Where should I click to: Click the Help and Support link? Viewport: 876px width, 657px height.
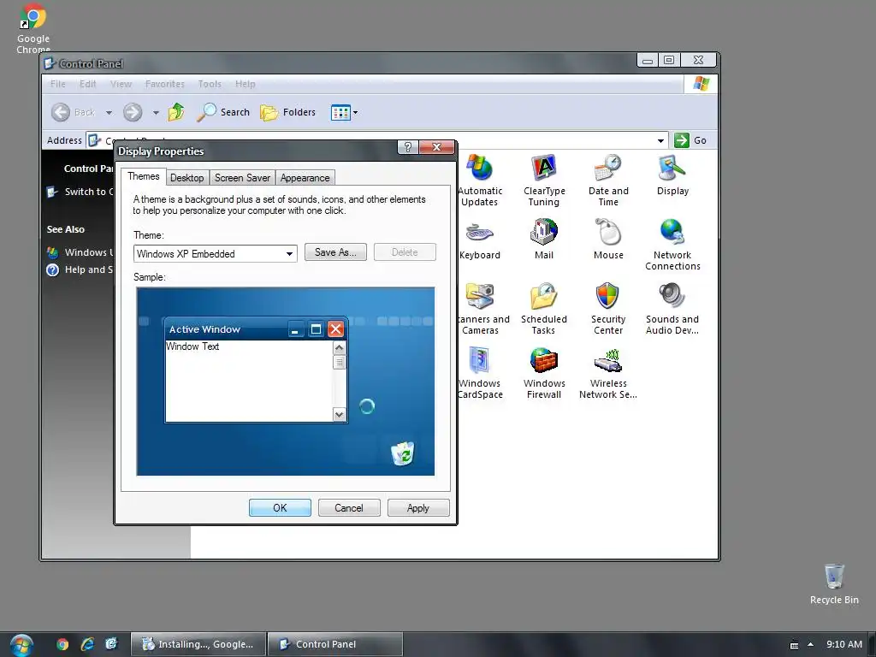tap(80, 269)
